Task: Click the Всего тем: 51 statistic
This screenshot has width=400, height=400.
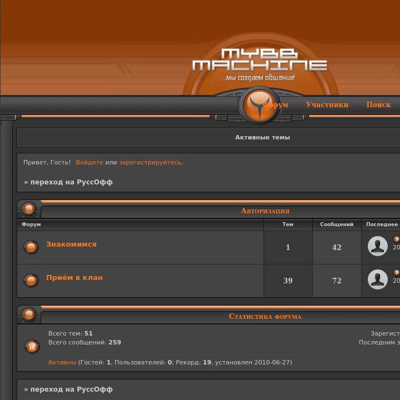Action: tap(71, 333)
